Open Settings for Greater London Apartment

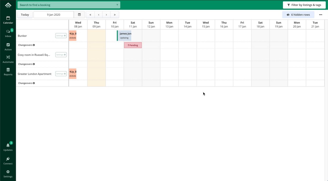(61, 74)
